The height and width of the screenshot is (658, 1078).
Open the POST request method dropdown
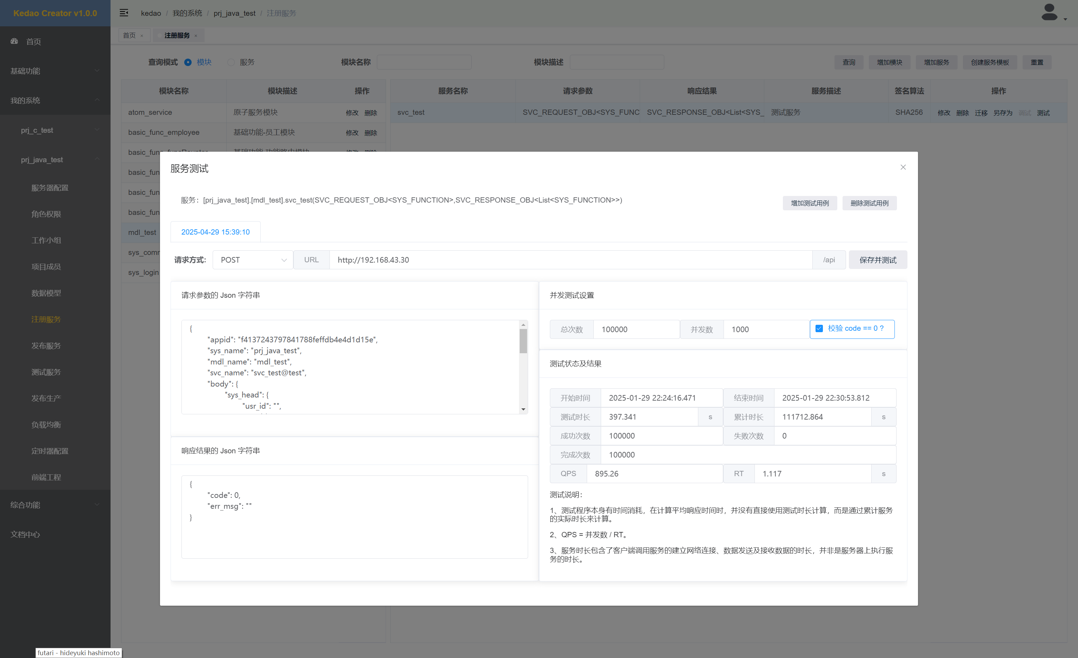click(253, 259)
